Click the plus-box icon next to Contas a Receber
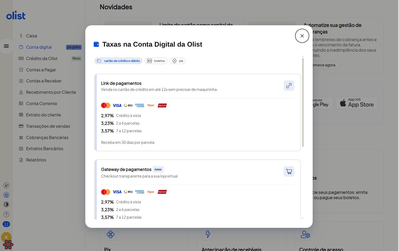Viewport: 399px width, 251px height. coord(21,81)
